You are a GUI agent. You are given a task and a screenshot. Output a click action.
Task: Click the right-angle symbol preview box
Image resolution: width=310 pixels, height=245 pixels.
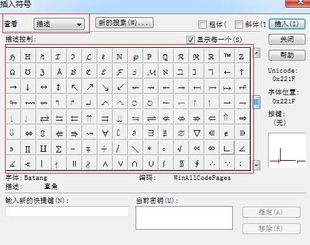point(287,150)
